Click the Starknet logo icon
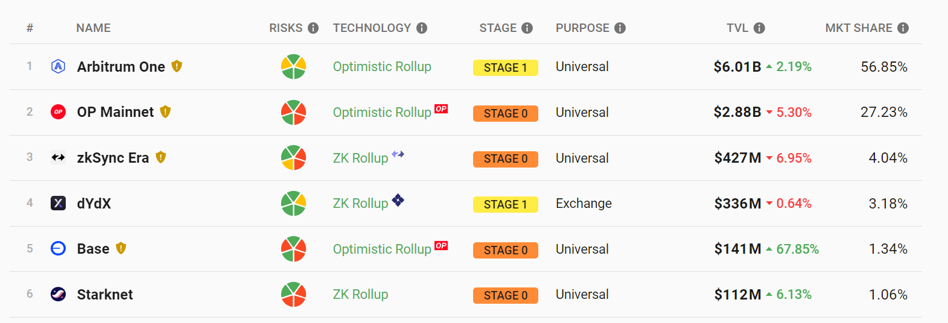Screen dimensions: 948x323 coord(58,294)
